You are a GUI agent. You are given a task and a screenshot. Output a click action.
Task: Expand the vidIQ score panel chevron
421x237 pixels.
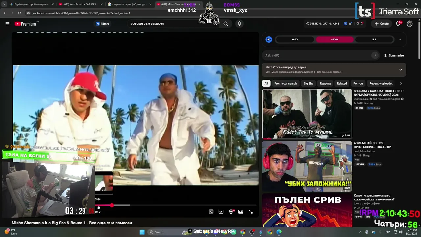pos(400,39)
